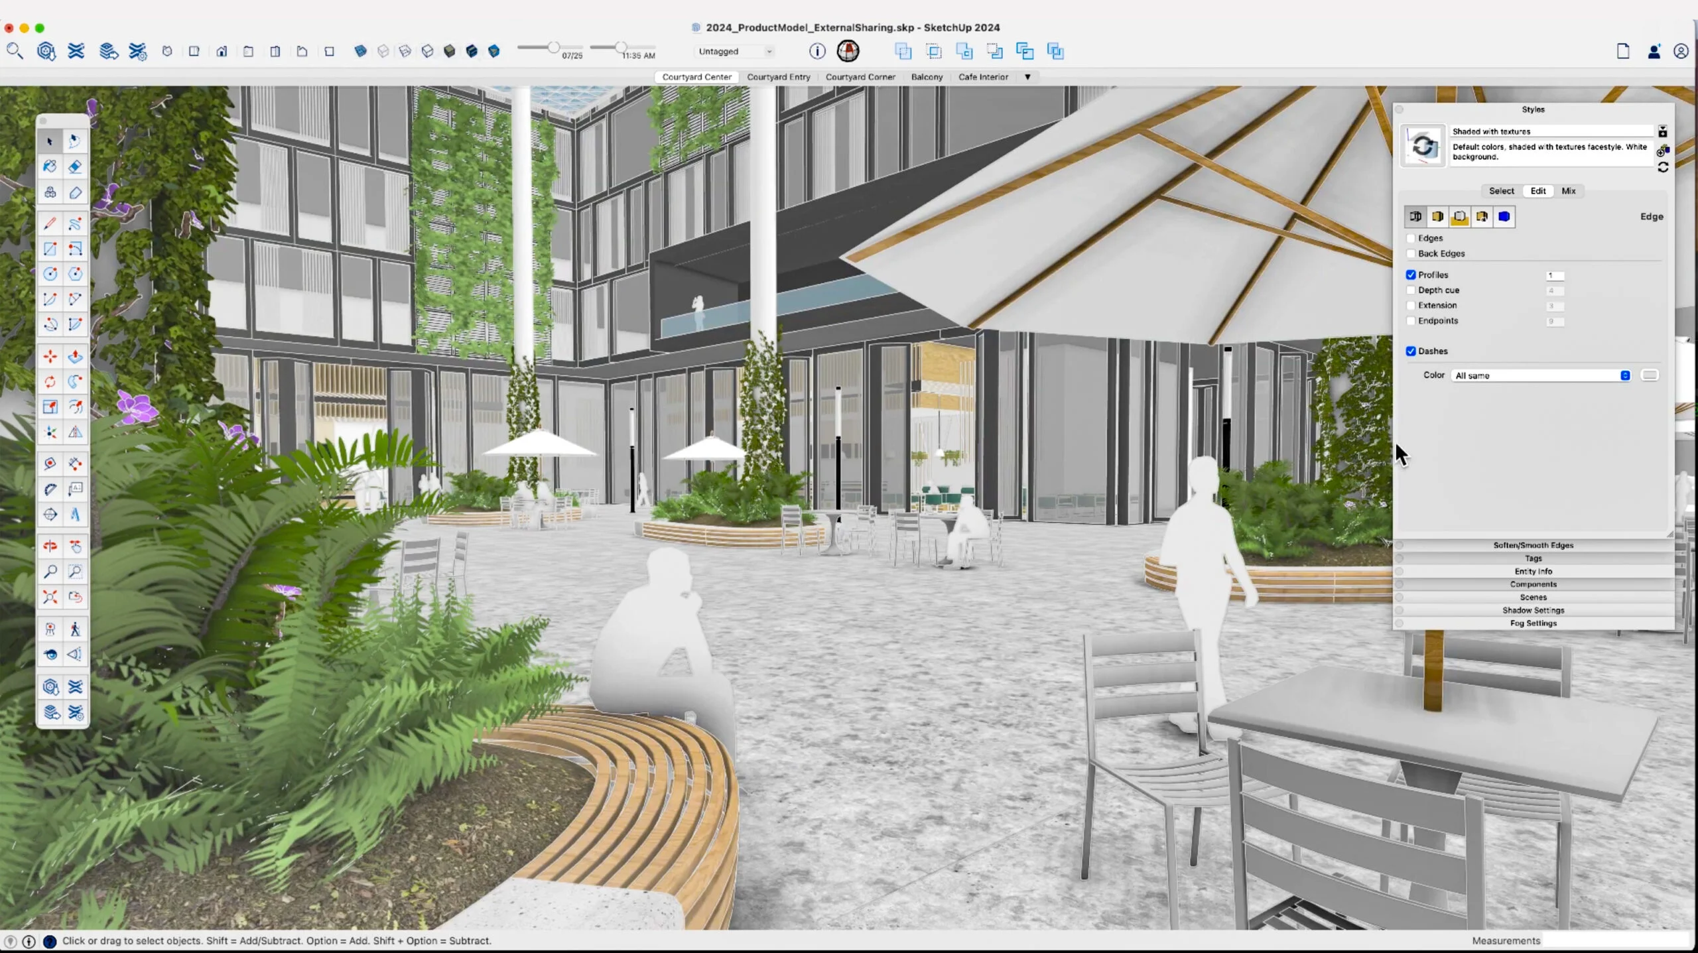Switch to the Mix tab in Styles
The width and height of the screenshot is (1698, 953).
(1569, 191)
